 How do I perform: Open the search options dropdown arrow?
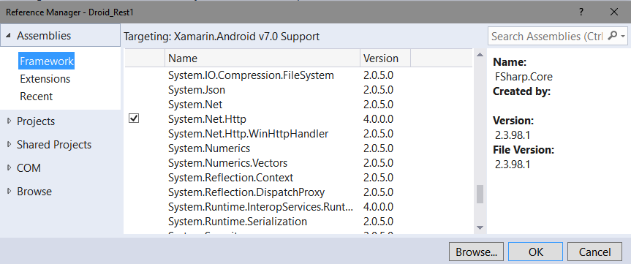(623, 37)
